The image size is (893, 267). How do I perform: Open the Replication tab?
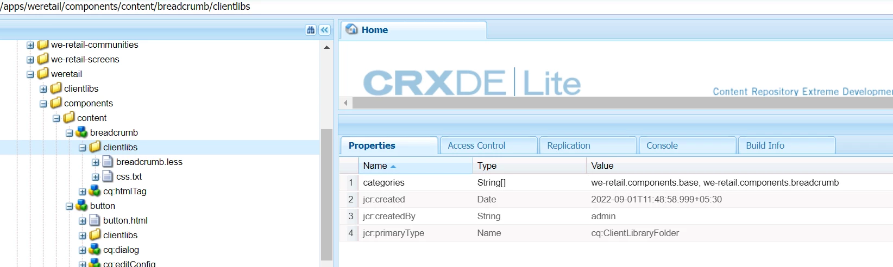point(588,145)
